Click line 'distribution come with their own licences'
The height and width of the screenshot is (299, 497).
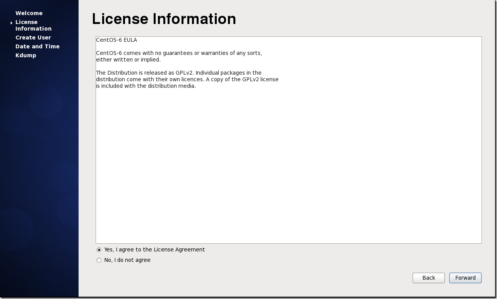click(187, 79)
